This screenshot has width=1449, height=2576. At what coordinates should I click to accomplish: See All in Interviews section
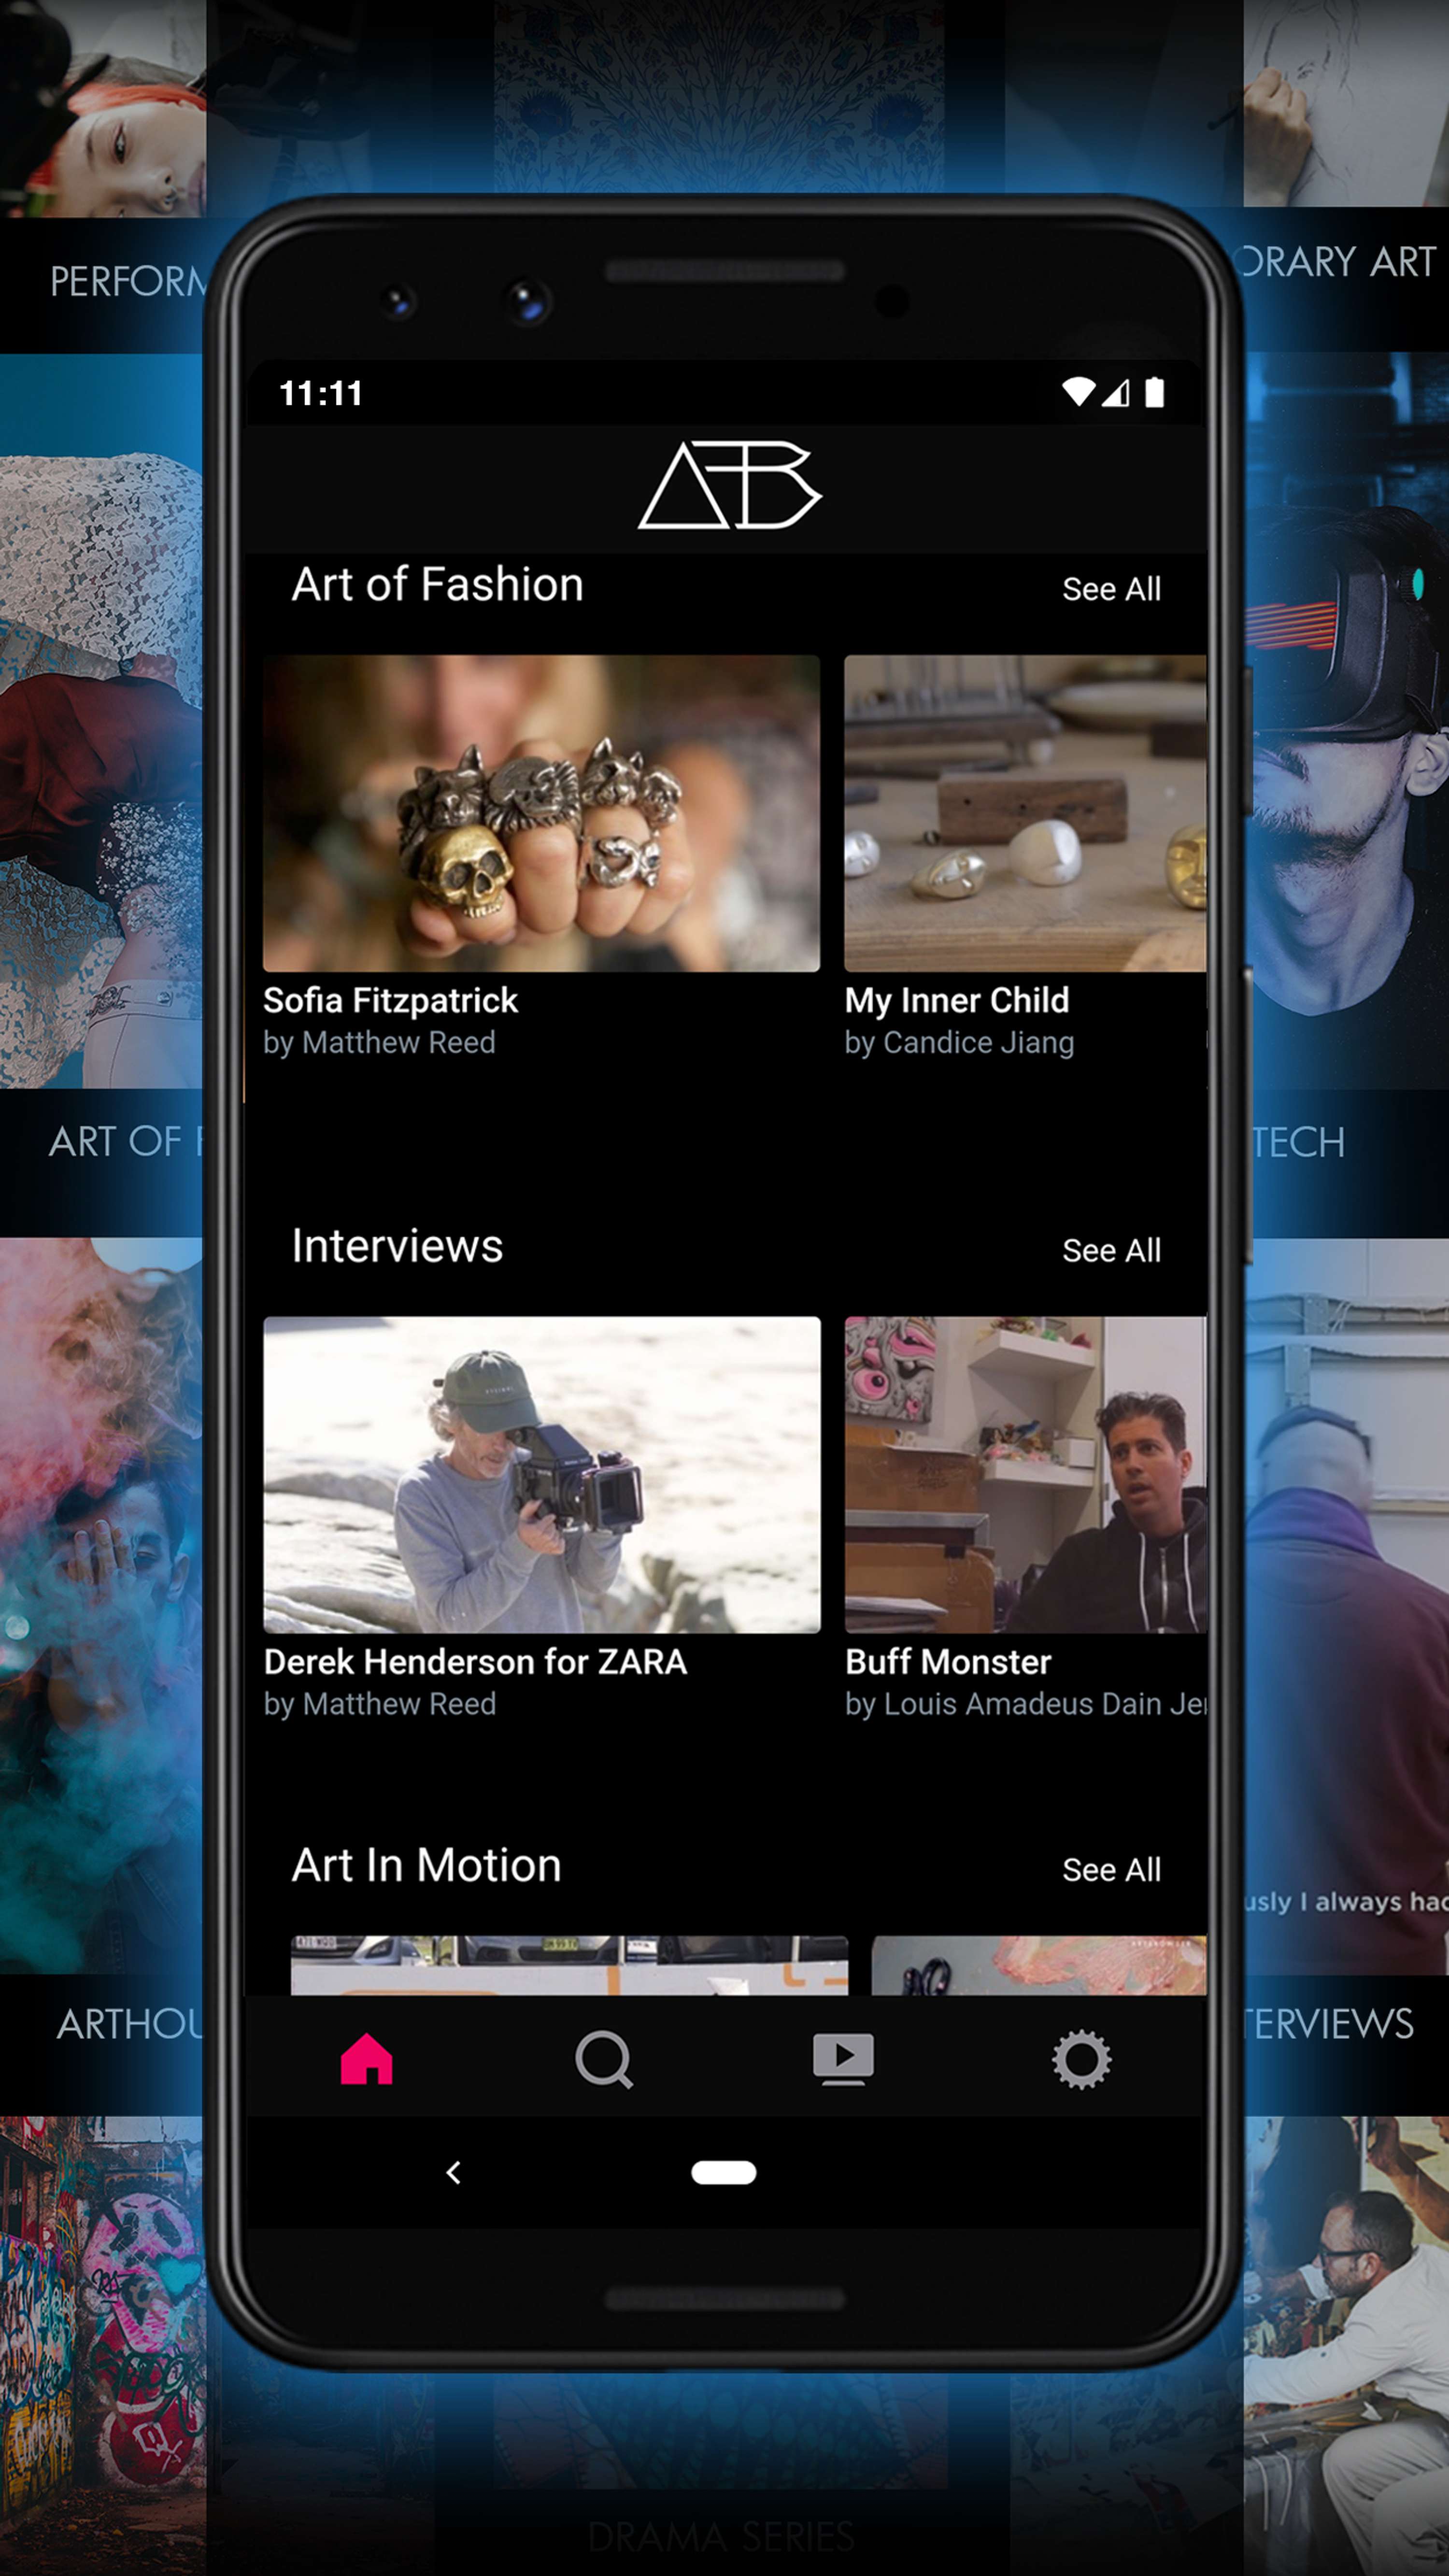click(1111, 1250)
